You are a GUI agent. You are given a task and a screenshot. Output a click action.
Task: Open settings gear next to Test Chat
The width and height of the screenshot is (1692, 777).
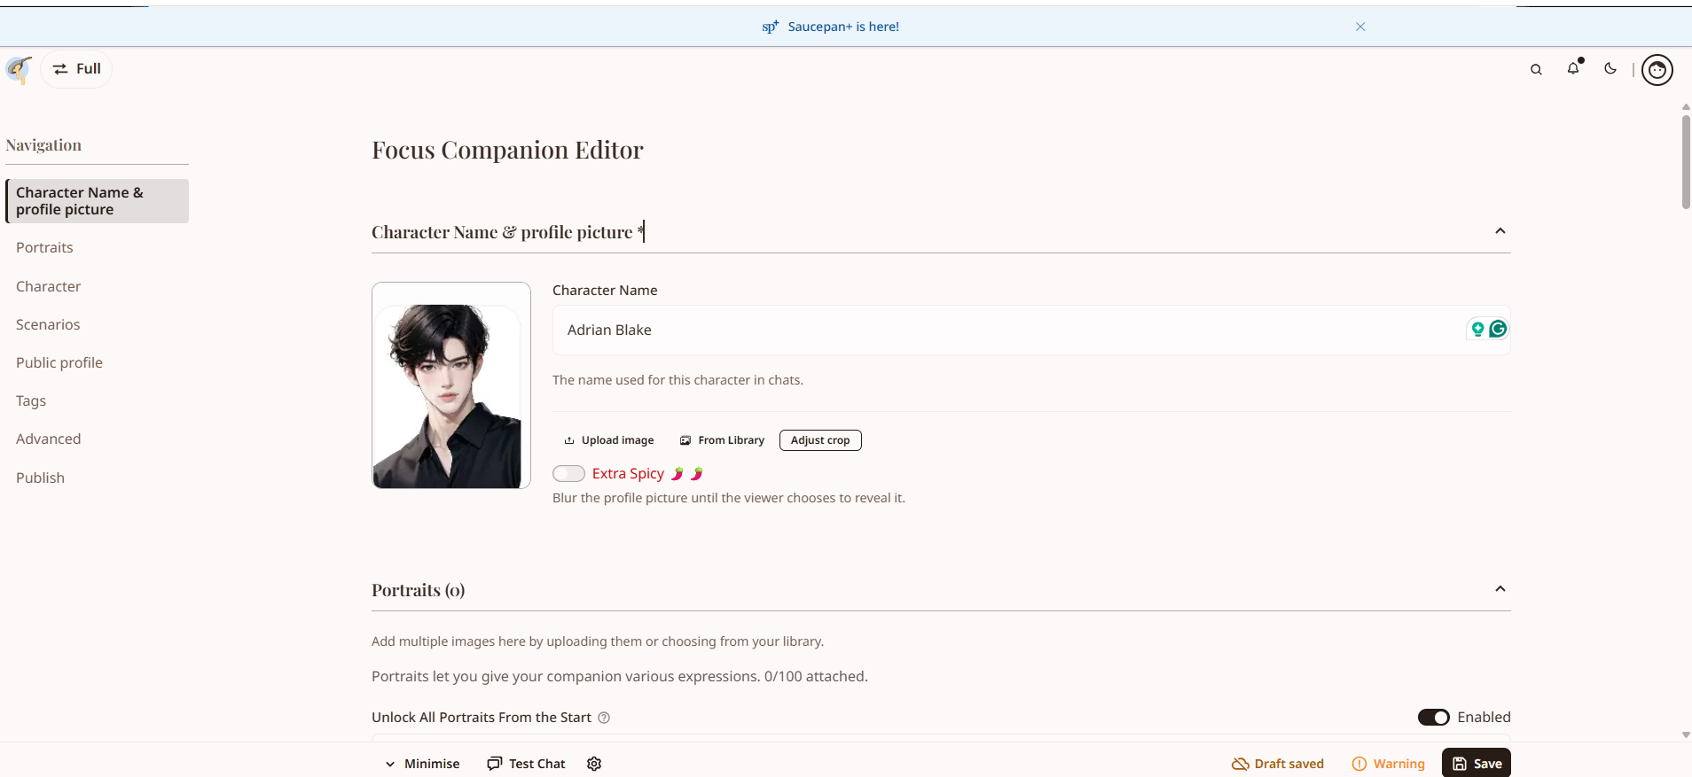(594, 764)
